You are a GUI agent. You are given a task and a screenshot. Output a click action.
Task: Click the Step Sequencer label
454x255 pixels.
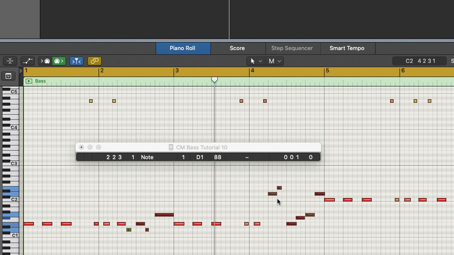293,48
